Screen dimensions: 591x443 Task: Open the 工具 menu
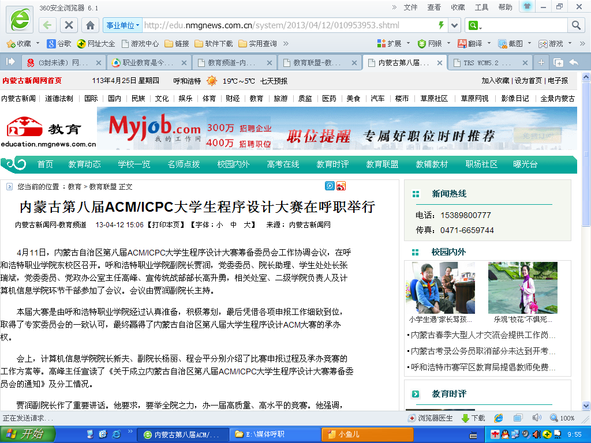[481, 7]
